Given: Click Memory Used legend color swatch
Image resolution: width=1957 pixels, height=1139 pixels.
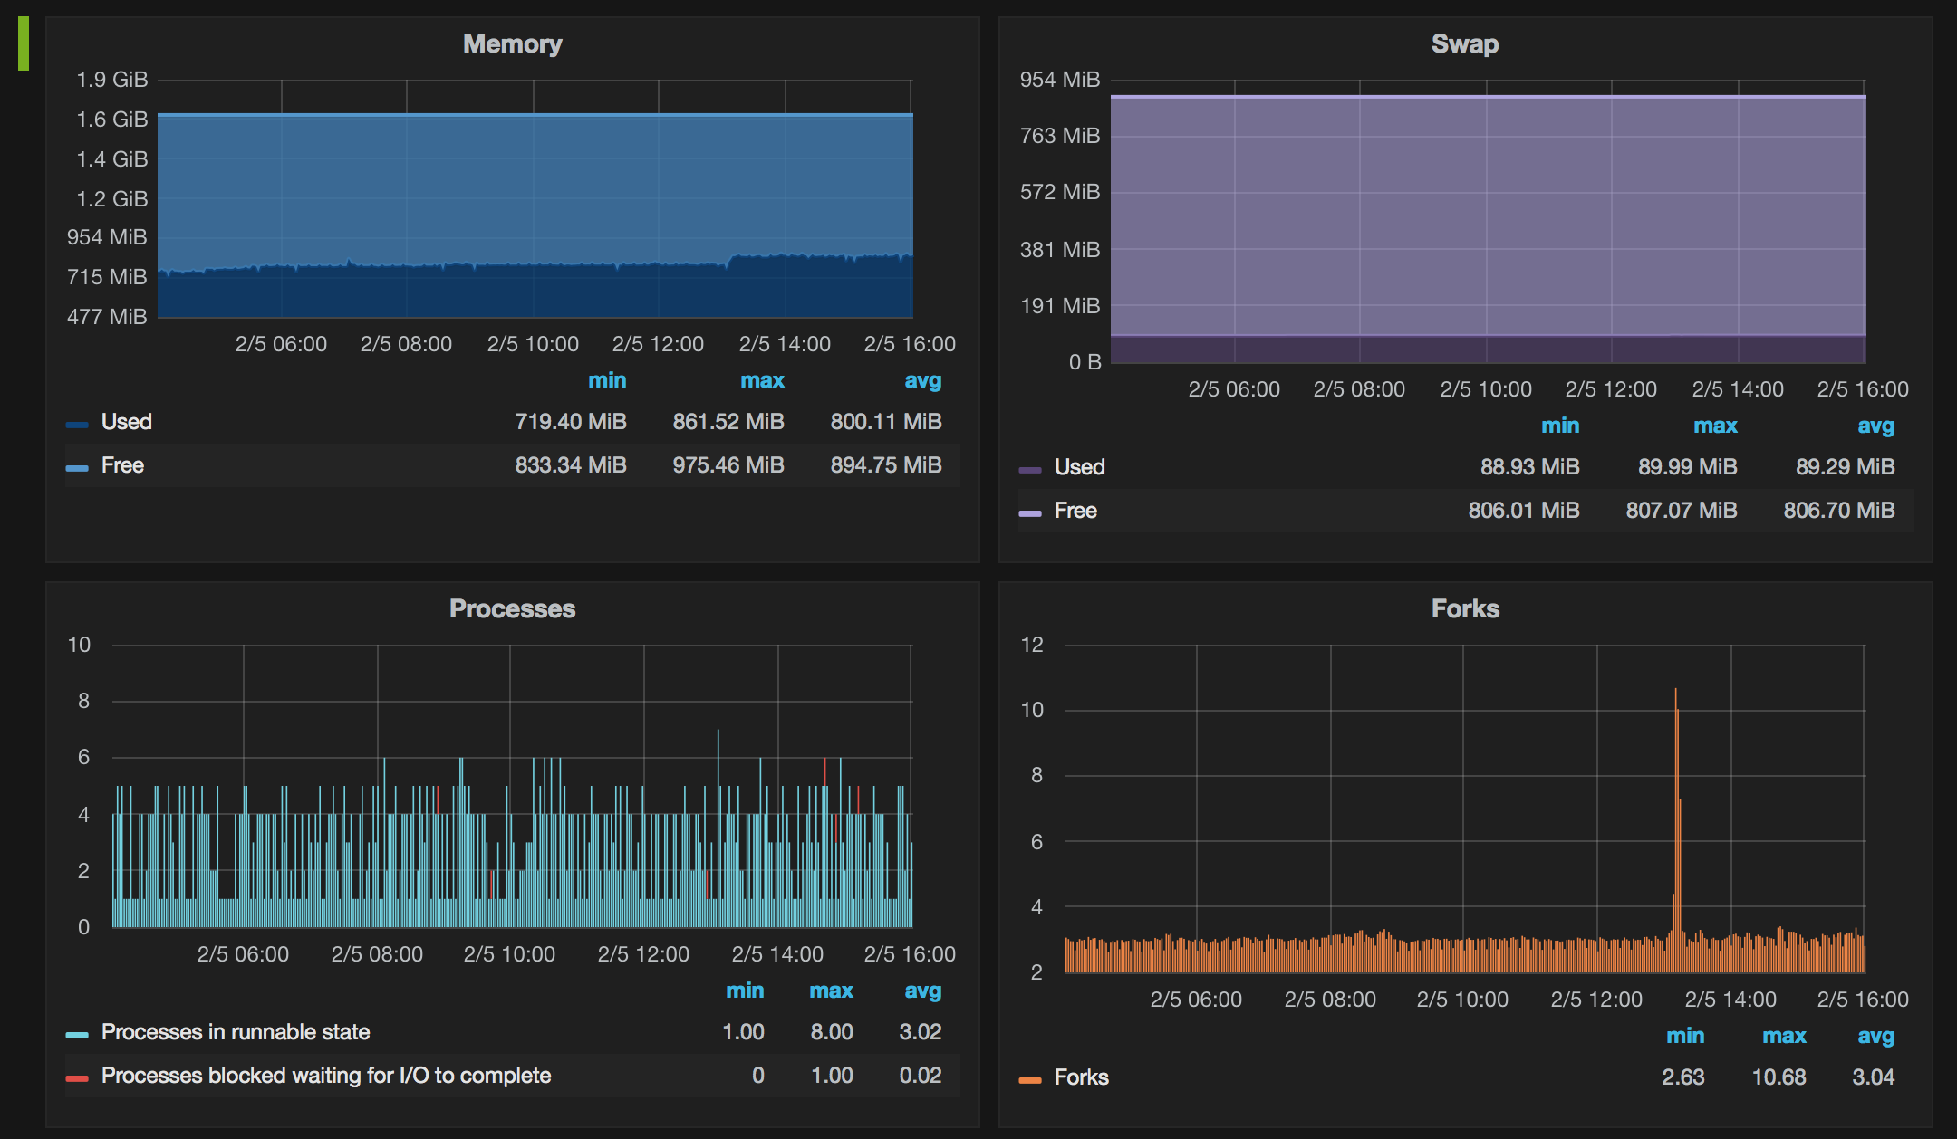Looking at the screenshot, I should [77, 424].
